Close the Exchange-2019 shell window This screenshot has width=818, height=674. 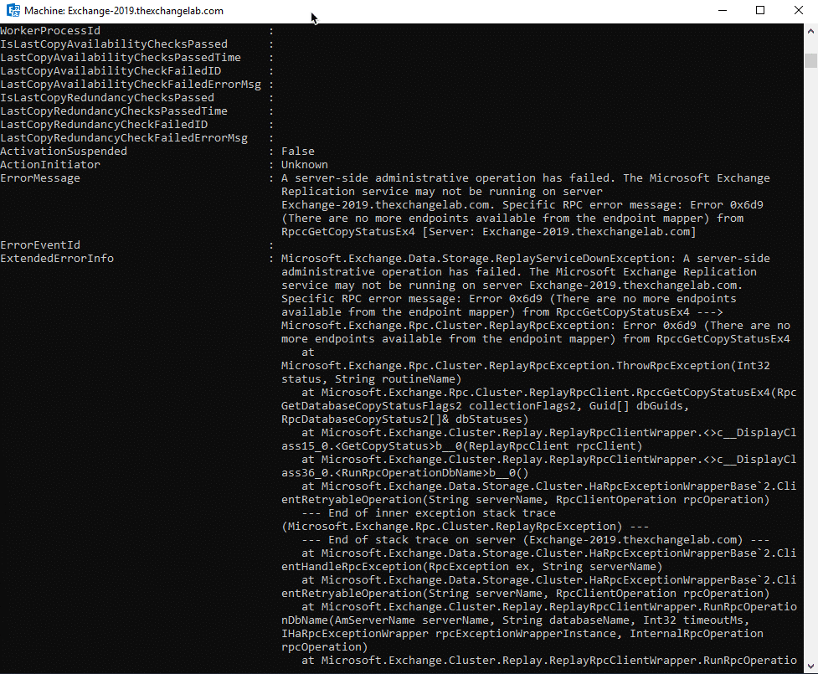tap(799, 10)
